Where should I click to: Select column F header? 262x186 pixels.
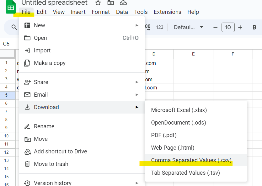(233, 54)
